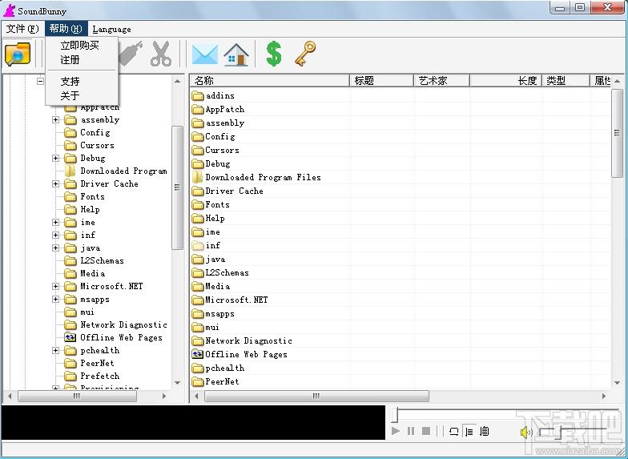Viewport: 628px width, 459px height.
Task: Click the folder search icon in toolbar
Action: [18, 54]
